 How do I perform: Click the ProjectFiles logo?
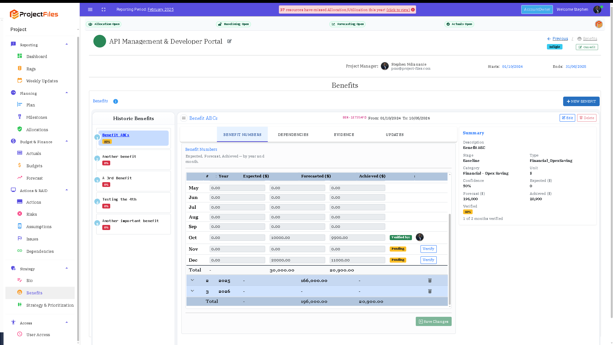point(34,14)
